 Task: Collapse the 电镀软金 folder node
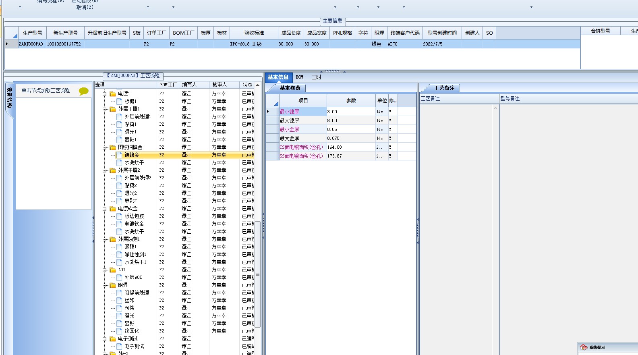105,209
